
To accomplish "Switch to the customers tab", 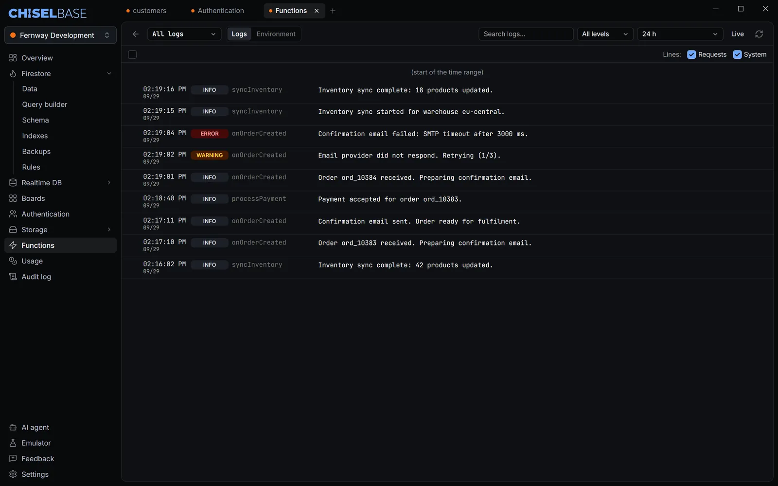I will 146,11.
